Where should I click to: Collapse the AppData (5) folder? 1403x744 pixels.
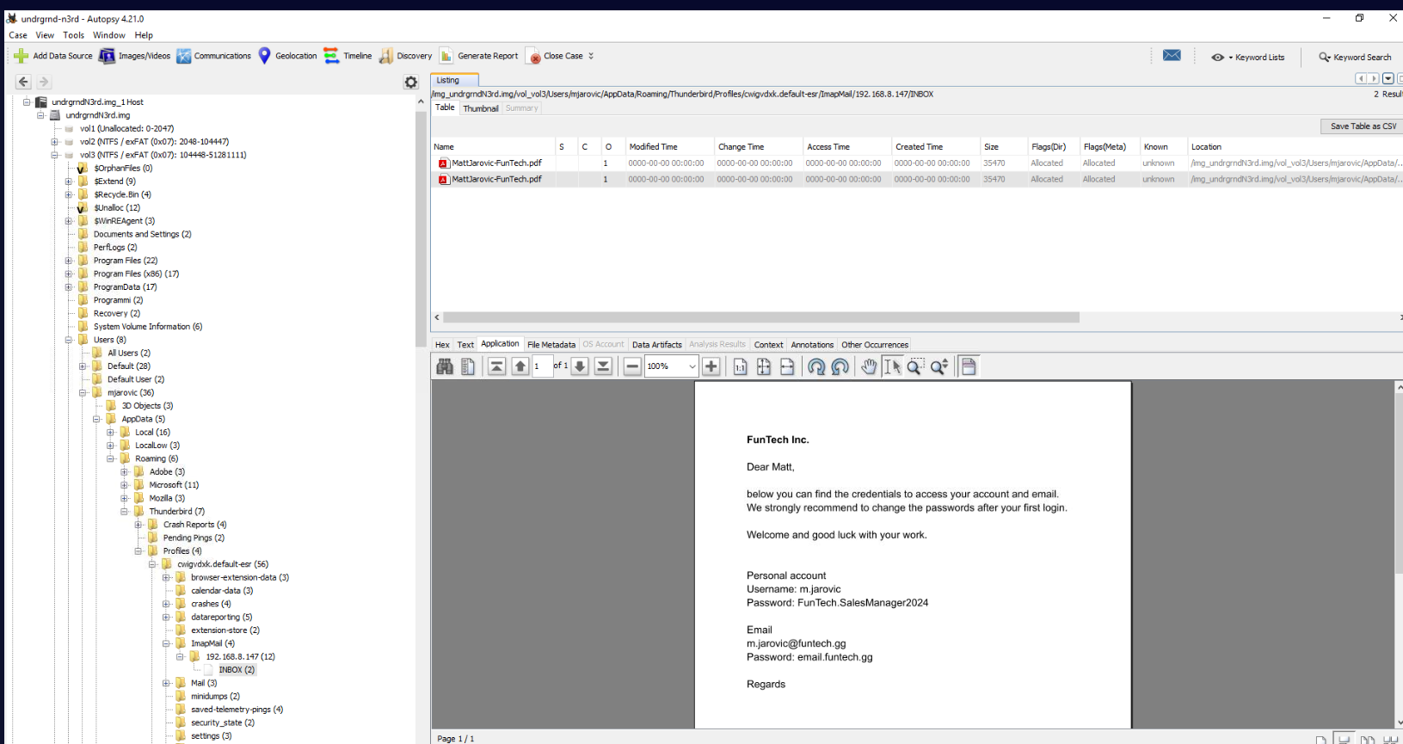point(96,419)
